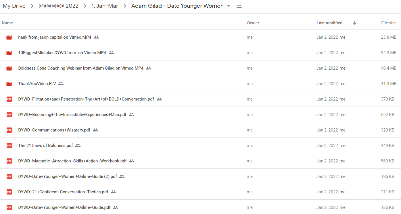The width and height of the screenshot is (401, 214).
Task: Click shared icon next to Online Guide (2).pdf
Action: 122,176
